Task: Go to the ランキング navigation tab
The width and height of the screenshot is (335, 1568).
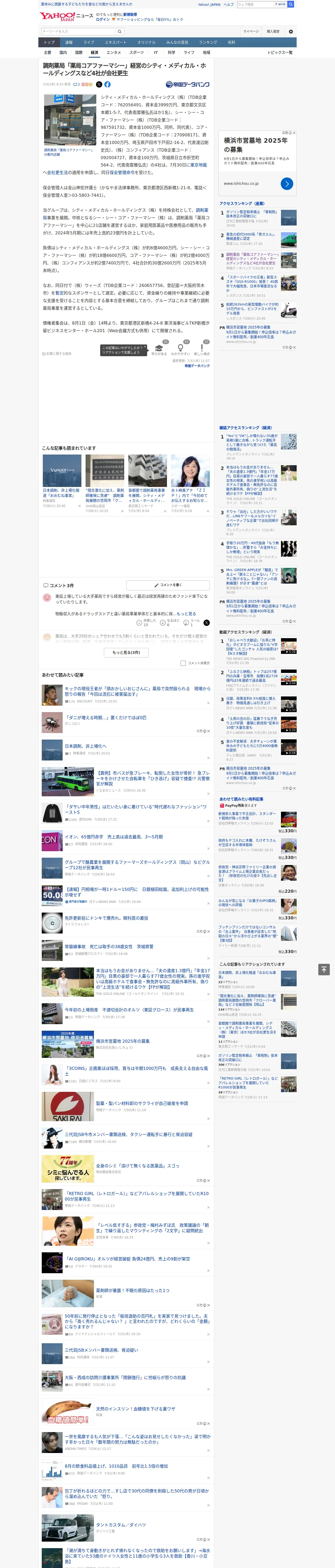Action: pyautogui.click(x=208, y=42)
